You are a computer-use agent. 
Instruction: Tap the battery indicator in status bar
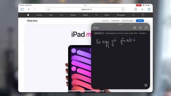pos(150,5)
